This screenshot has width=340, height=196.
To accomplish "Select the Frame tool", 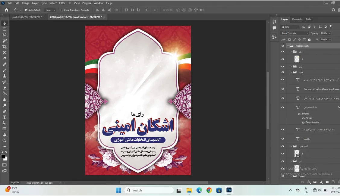I will 4,53.
